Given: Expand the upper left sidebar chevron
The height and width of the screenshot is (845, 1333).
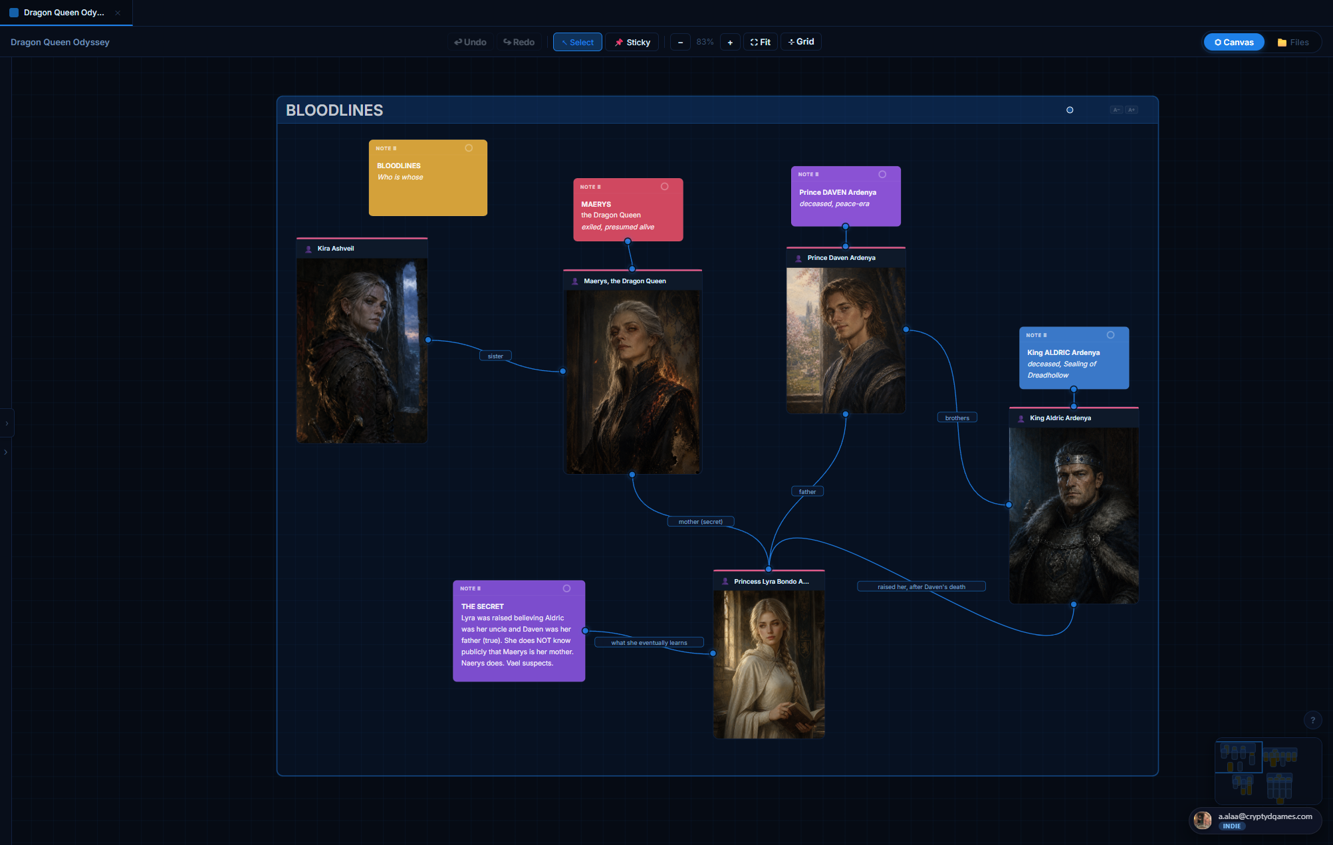Looking at the screenshot, I should tap(7, 423).
